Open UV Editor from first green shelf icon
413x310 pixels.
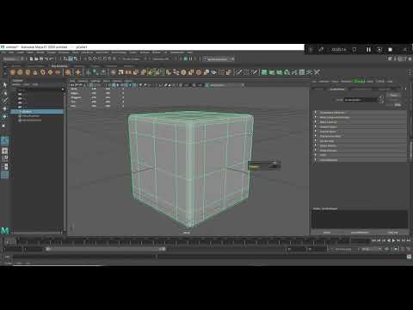(264, 72)
